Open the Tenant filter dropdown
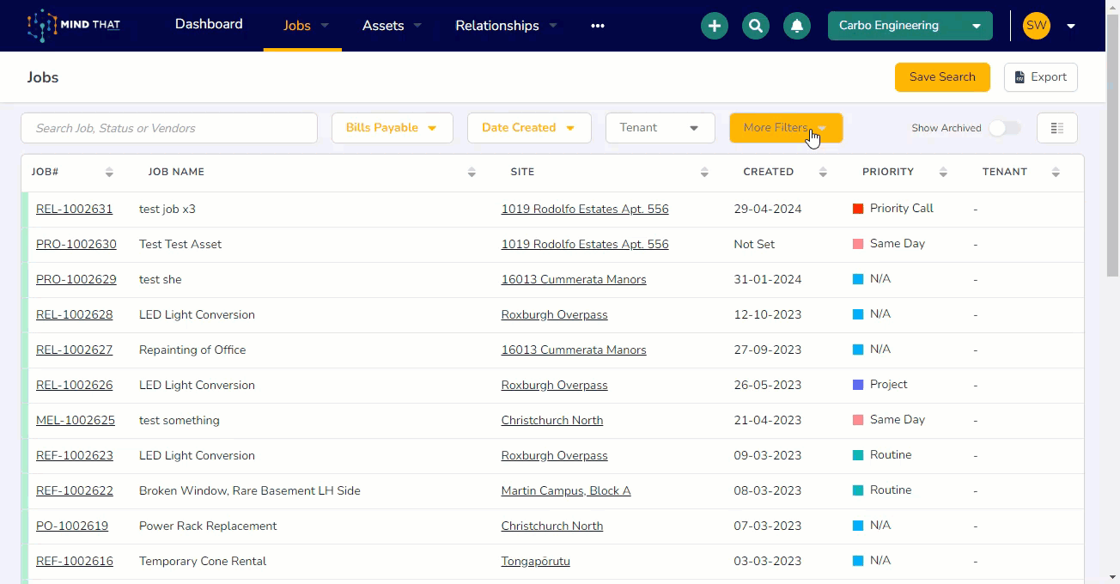 click(660, 128)
